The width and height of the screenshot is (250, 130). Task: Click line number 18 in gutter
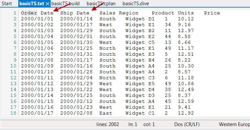[x=13, y=113]
